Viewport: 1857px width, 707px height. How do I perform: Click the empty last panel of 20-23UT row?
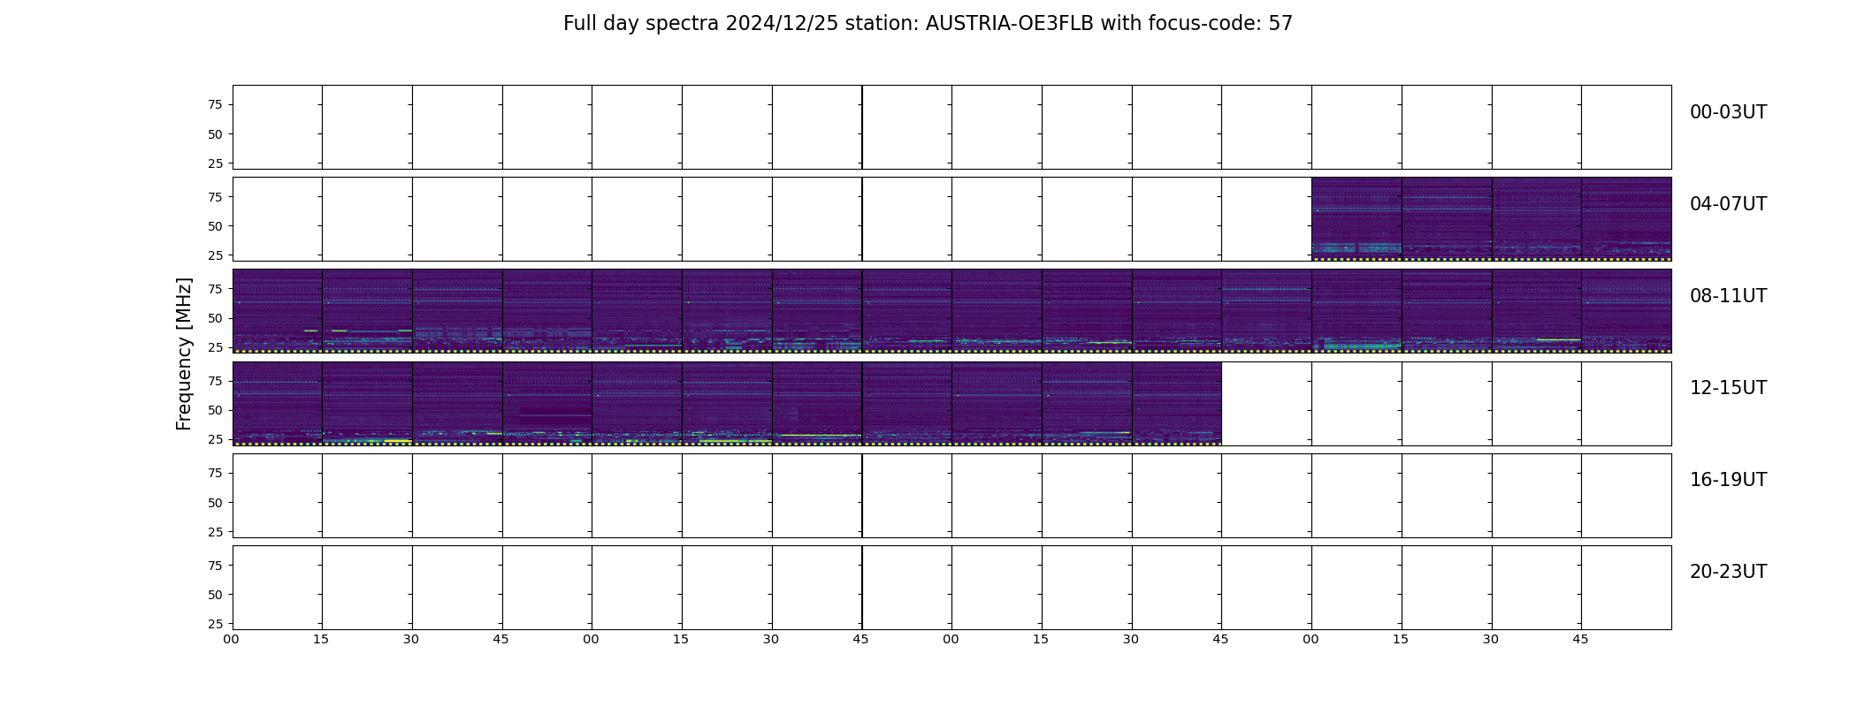coord(1626,588)
